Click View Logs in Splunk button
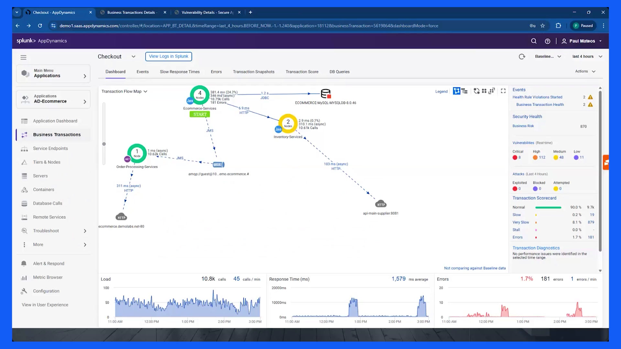 (169, 57)
